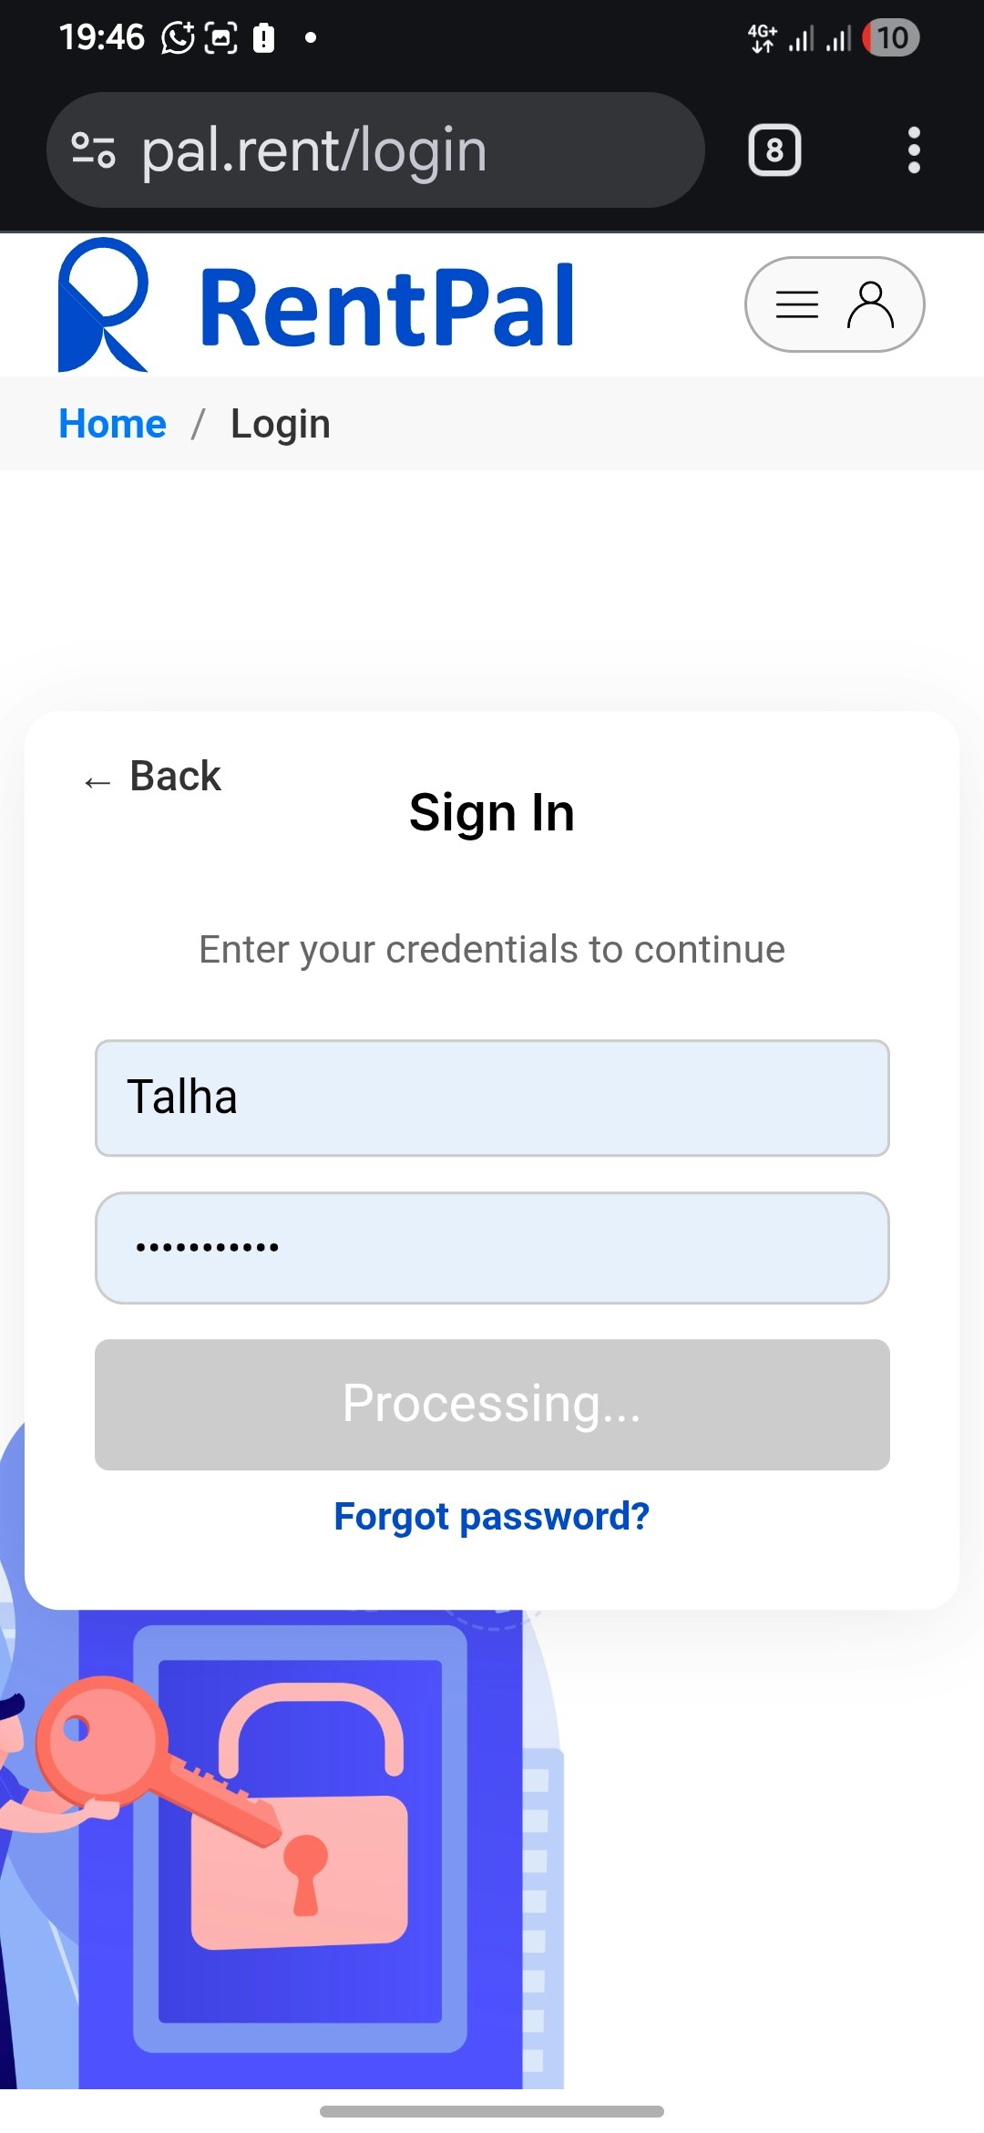The height and width of the screenshot is (2133, 984).
Task: Tap the RentPal logo
Action: (x=314, y=304)
